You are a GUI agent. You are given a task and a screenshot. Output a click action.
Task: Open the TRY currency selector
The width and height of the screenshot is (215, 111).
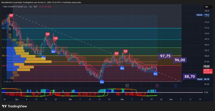pyautogui.click(x=206, y=7)
